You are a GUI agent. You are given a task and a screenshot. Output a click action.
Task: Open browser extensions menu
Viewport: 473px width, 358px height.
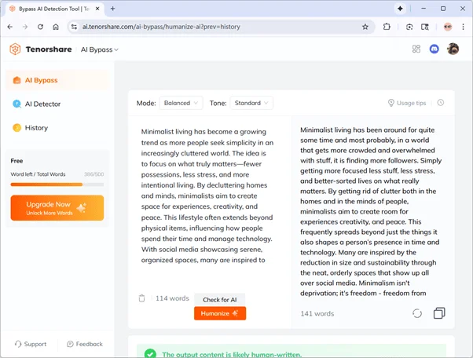pyautogui.click(x=387, y=27)
